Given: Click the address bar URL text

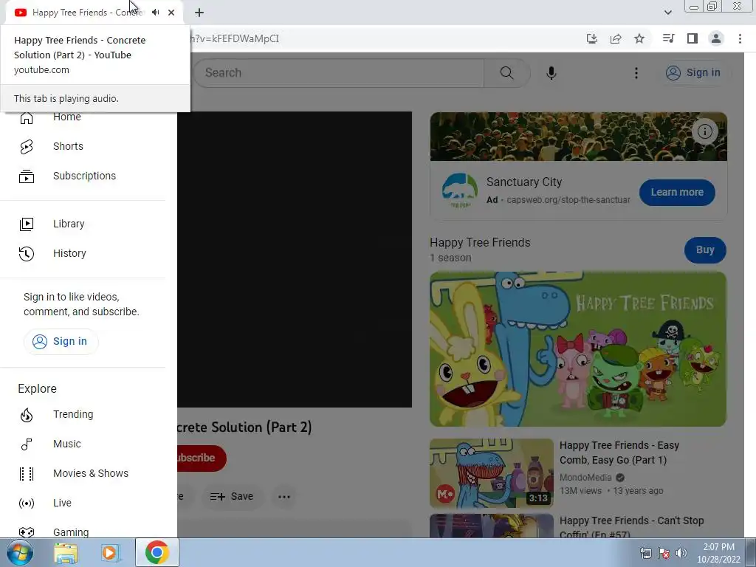Looking at the screenshot, I should [x=236, y=38].
